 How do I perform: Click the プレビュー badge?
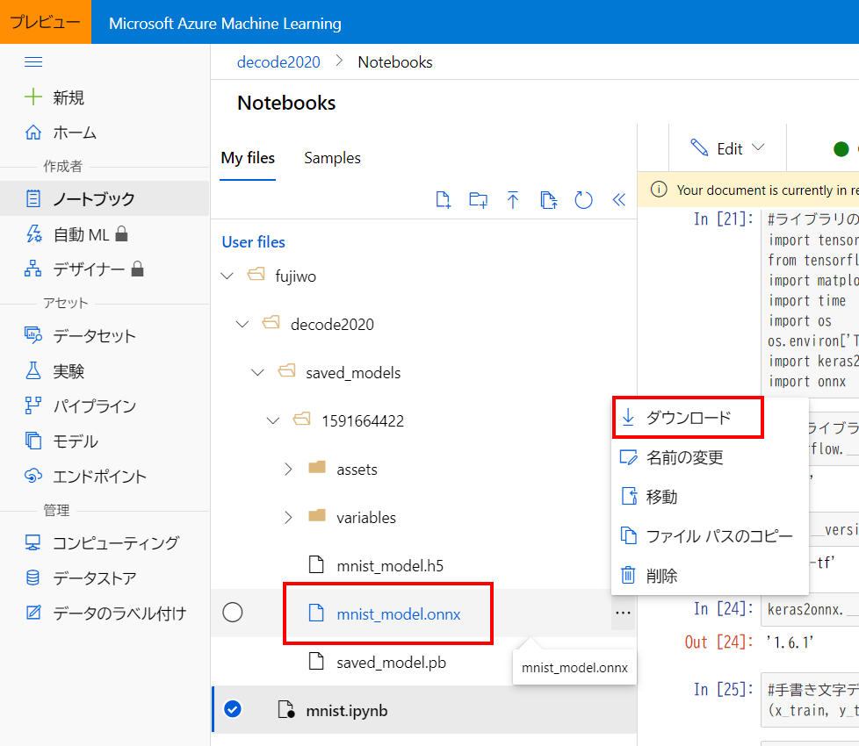pyautogui.click(x=46, y=22)
